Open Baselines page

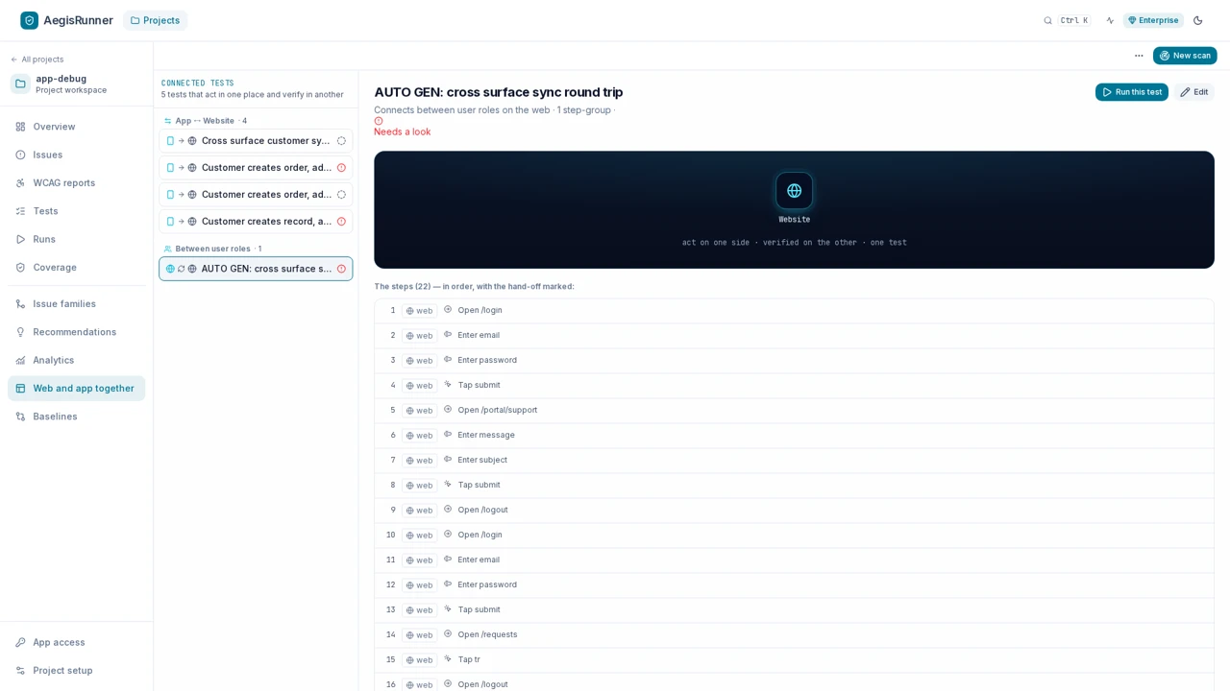point(76,417)
